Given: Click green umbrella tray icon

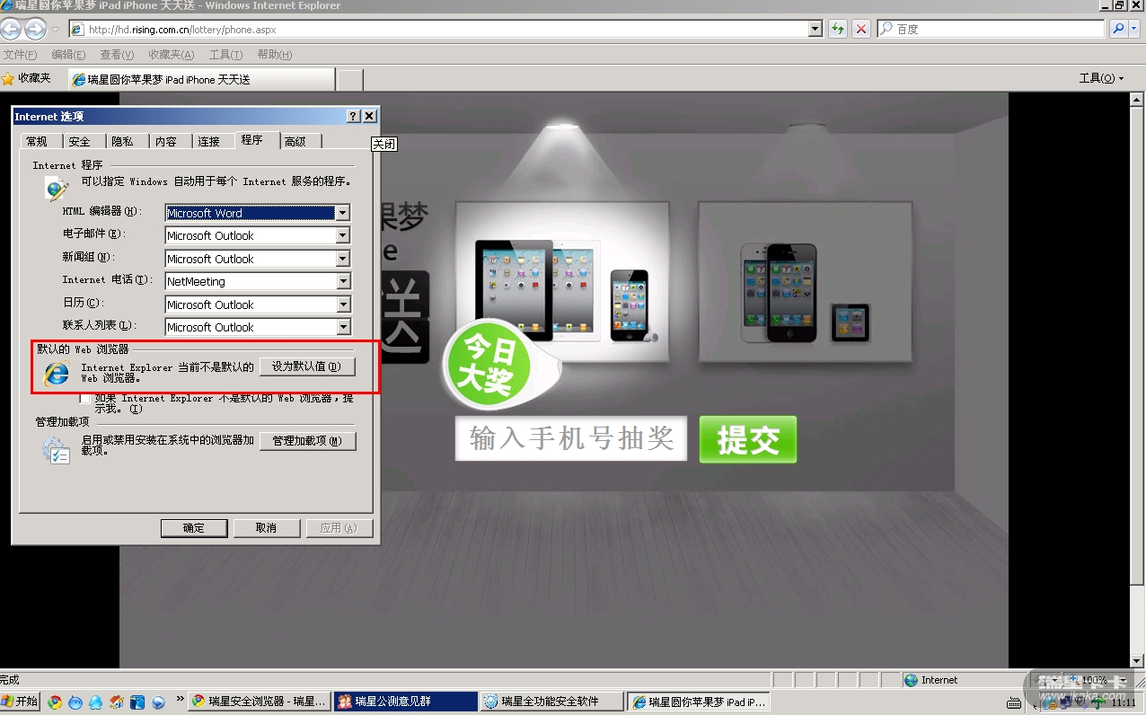Looking at the screenshot, I should point(1097,702).
